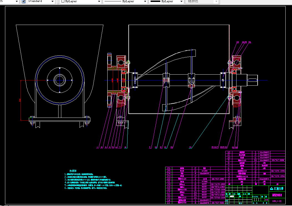Click part balloon number 1
Screen dimensions: 292x206
[x=97, y=147]
